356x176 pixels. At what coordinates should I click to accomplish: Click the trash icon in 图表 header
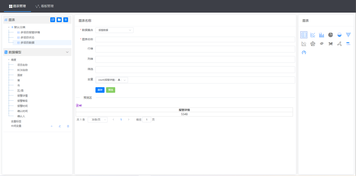(66, 20)
